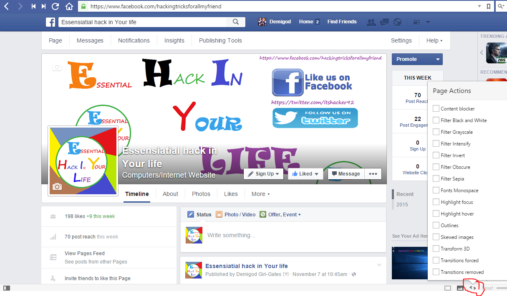
Task: Turn on Filter Invert
Action: [436, 155]
